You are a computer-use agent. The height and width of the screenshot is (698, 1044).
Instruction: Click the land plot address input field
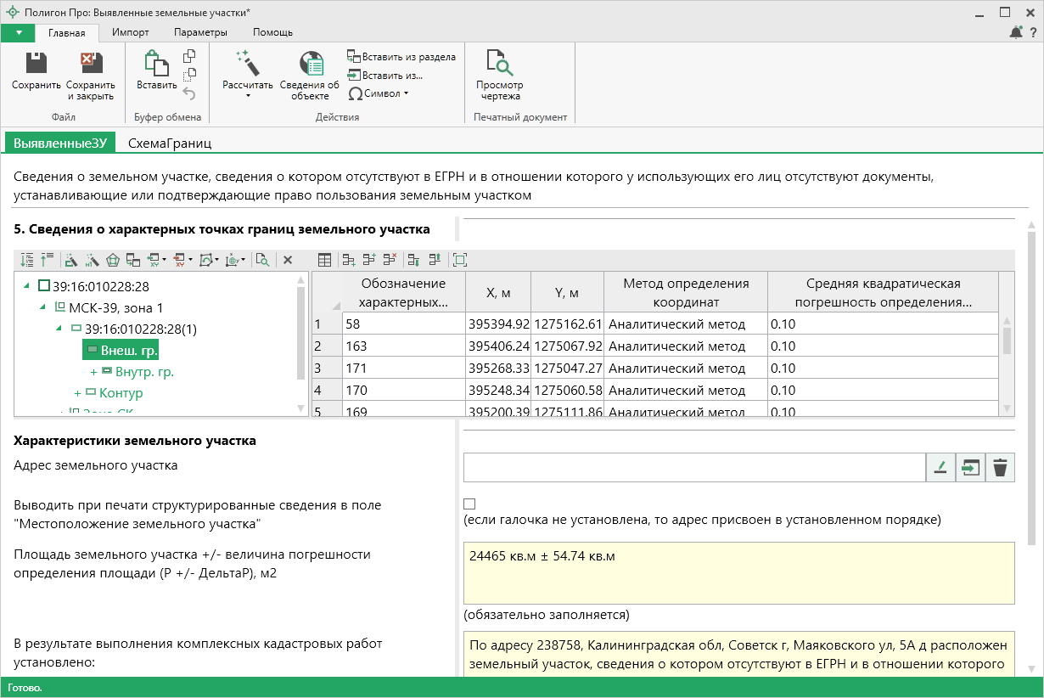point(693,467)
